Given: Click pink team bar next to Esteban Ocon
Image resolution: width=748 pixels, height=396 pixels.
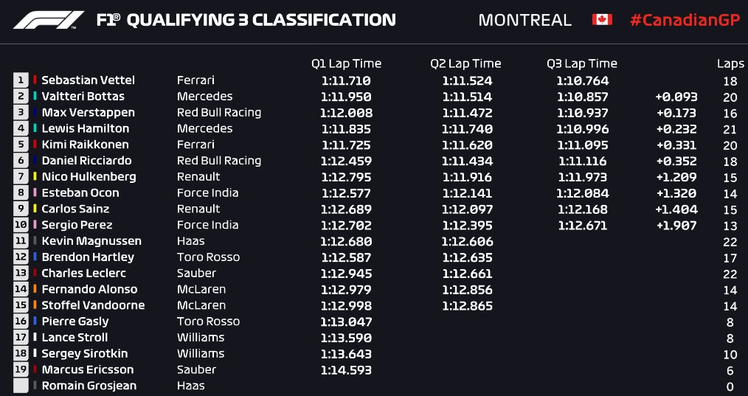Looking at the screenshot, I should click(35, 192).
